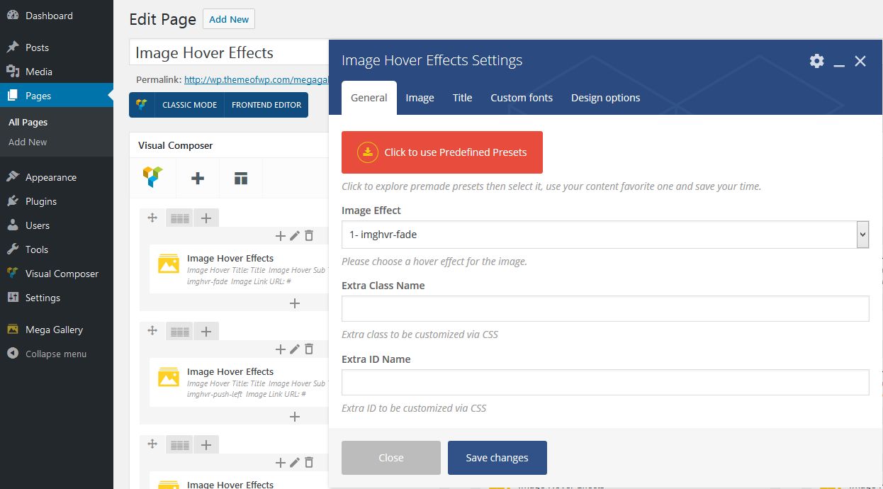Screen dimensions: 883x489
Task: Click All Pages under Pages
Action: 28,123
